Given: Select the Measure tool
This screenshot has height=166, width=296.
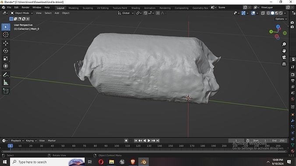Looking at the screenshot, I should point(6,82).
